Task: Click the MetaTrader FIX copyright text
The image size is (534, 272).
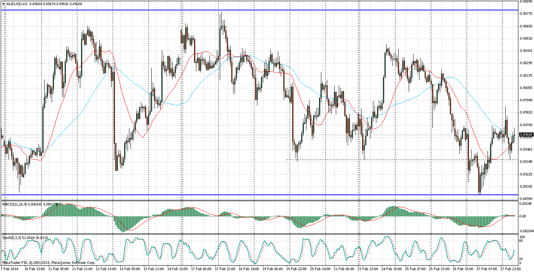Action: coord(48,262)
